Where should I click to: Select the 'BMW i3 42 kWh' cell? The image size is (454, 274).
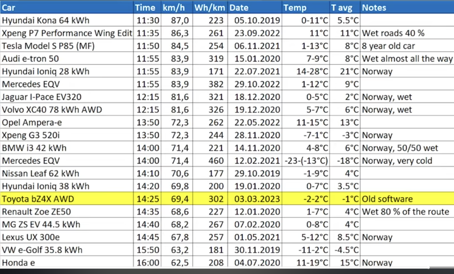[x=67, y=148]
